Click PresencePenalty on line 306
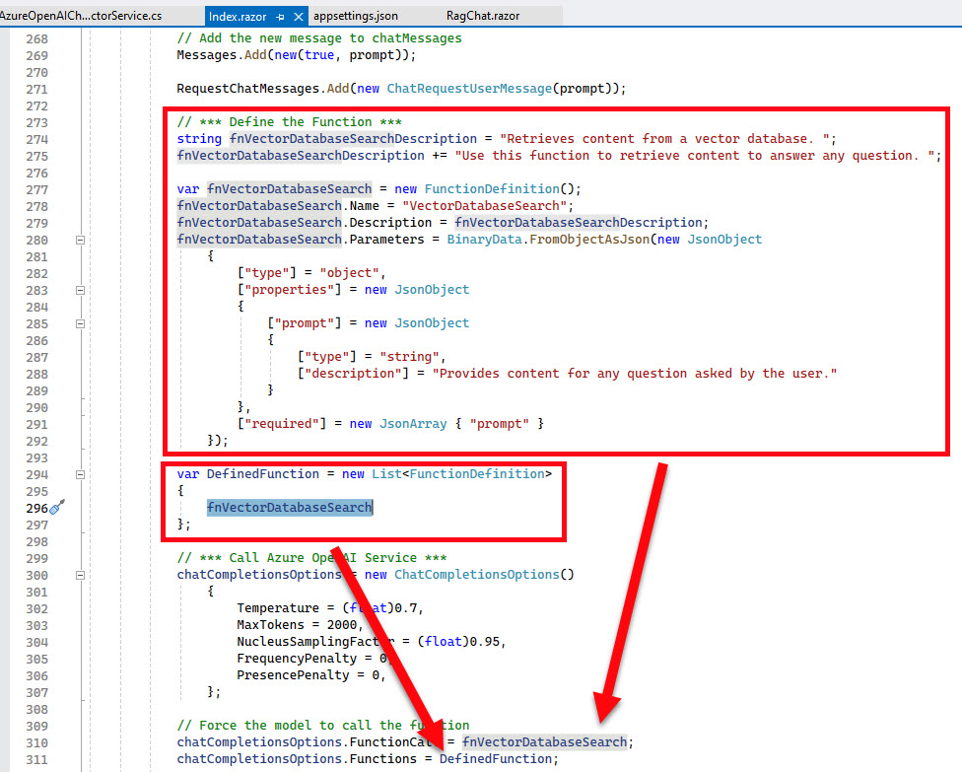Image resolution: width=962 pixels, height=772 pixels. [293, 675]
